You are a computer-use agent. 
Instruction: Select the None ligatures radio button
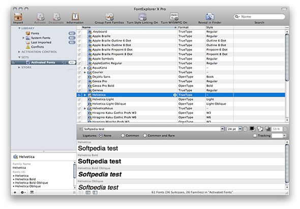(101, 135)
